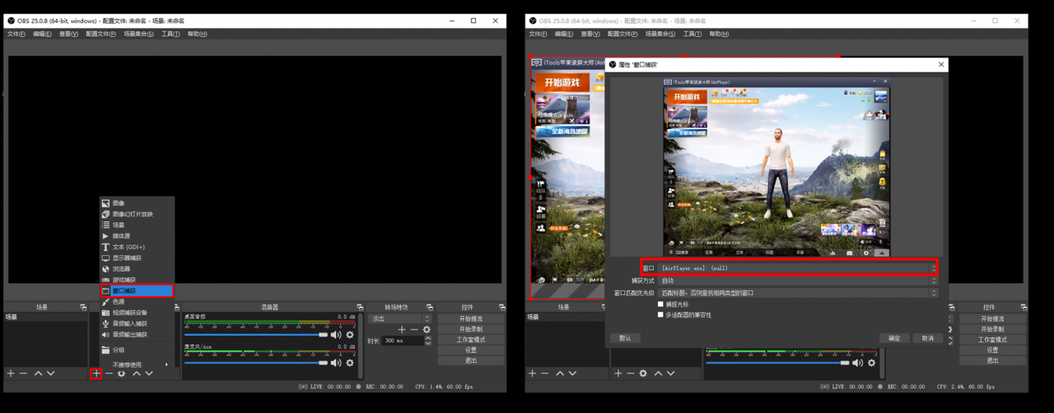The height and width of the screenshot is (413, 1054).
Task: Adjust desktop audio volume slider in left mixer
Action: 255,335
